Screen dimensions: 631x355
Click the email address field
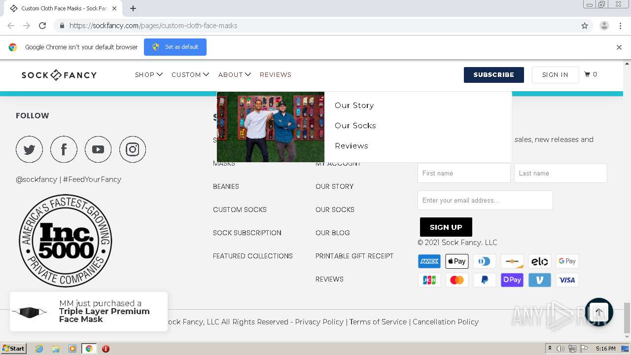(485, 200)
